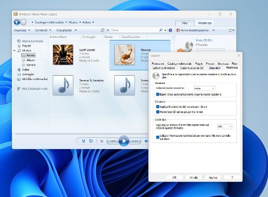Open Catalogo multimediale tab in Opzioni
Image resolution: width=268 pixels, height=197 pixels.
(x=179, y=63)
